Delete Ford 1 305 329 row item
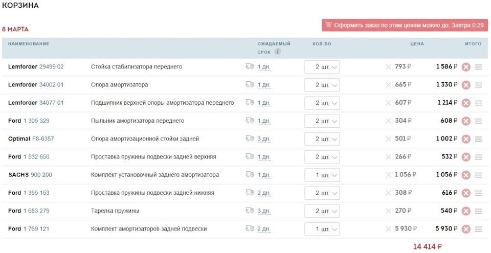The height and width of the screenshot is (253, 491). (x=466, y=121)
